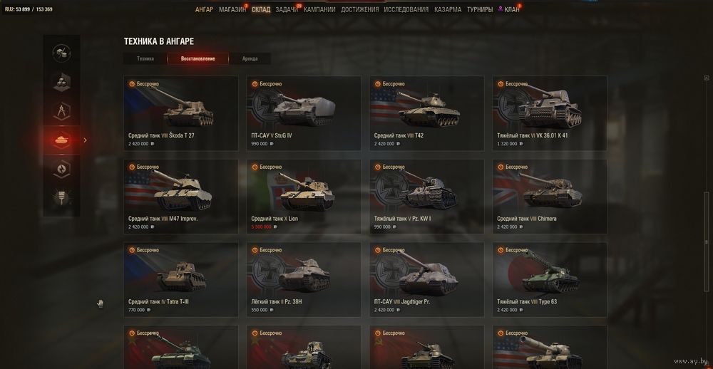Screen dimensions: 713x369
Task: Click the clock icon on Škoda T 27 card
Action: 132,83
